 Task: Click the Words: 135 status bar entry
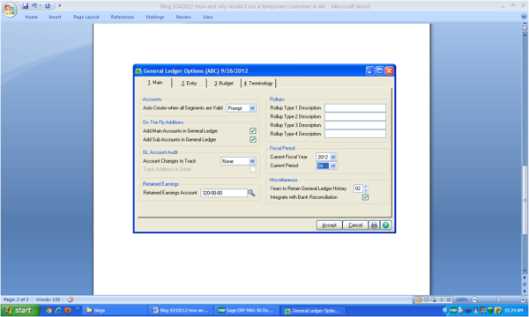[x=48, y=299]
